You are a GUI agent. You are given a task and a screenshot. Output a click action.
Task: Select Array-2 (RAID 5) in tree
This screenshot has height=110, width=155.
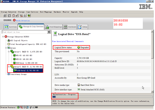28,67
